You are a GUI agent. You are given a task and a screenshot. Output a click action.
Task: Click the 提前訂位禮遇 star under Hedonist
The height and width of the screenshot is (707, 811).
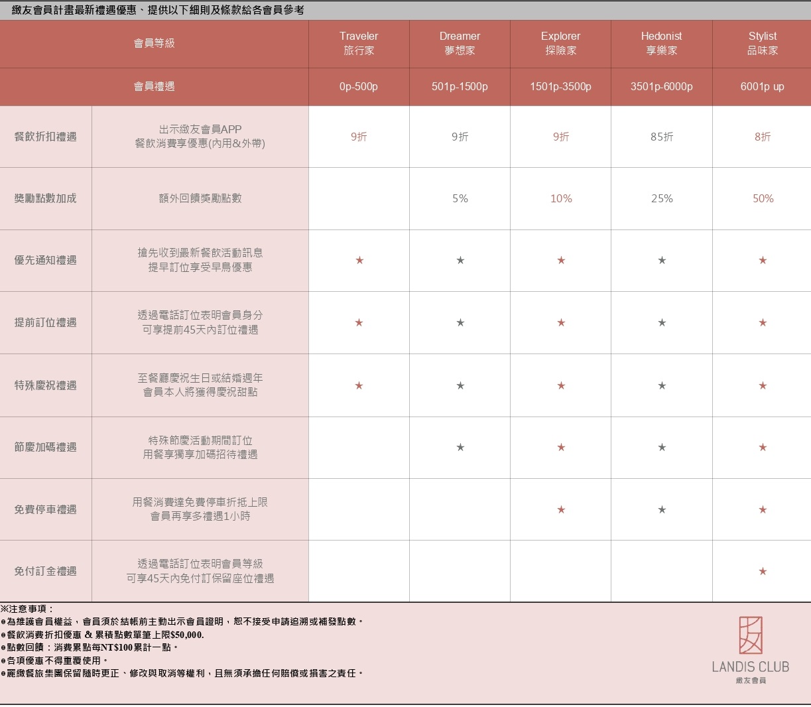click(661, 322)
